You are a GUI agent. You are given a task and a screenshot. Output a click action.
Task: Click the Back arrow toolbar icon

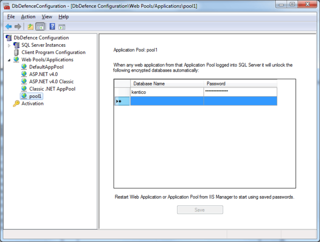pyautogui.click(x=8, y=26)
